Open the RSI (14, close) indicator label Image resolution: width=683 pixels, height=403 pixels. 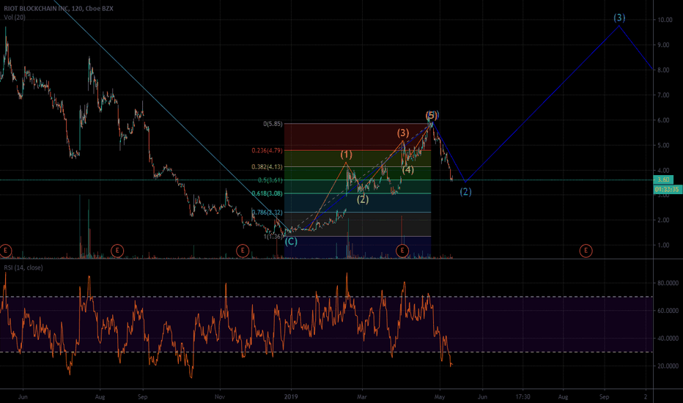23,267
